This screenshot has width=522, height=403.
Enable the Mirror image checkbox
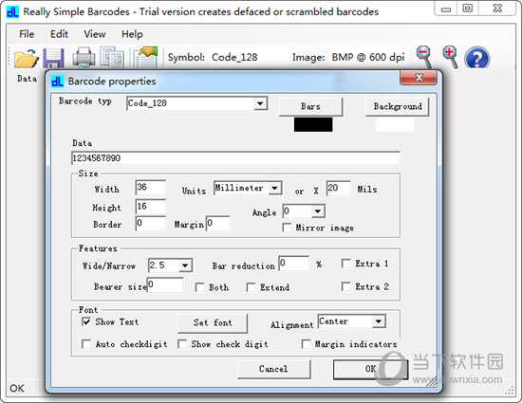(287, 228)
